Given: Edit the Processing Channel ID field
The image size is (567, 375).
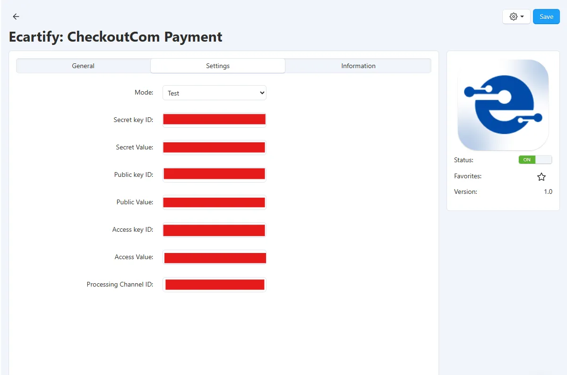Looking at the screenshot, I should pyautogui.click(x=215, y=284).
